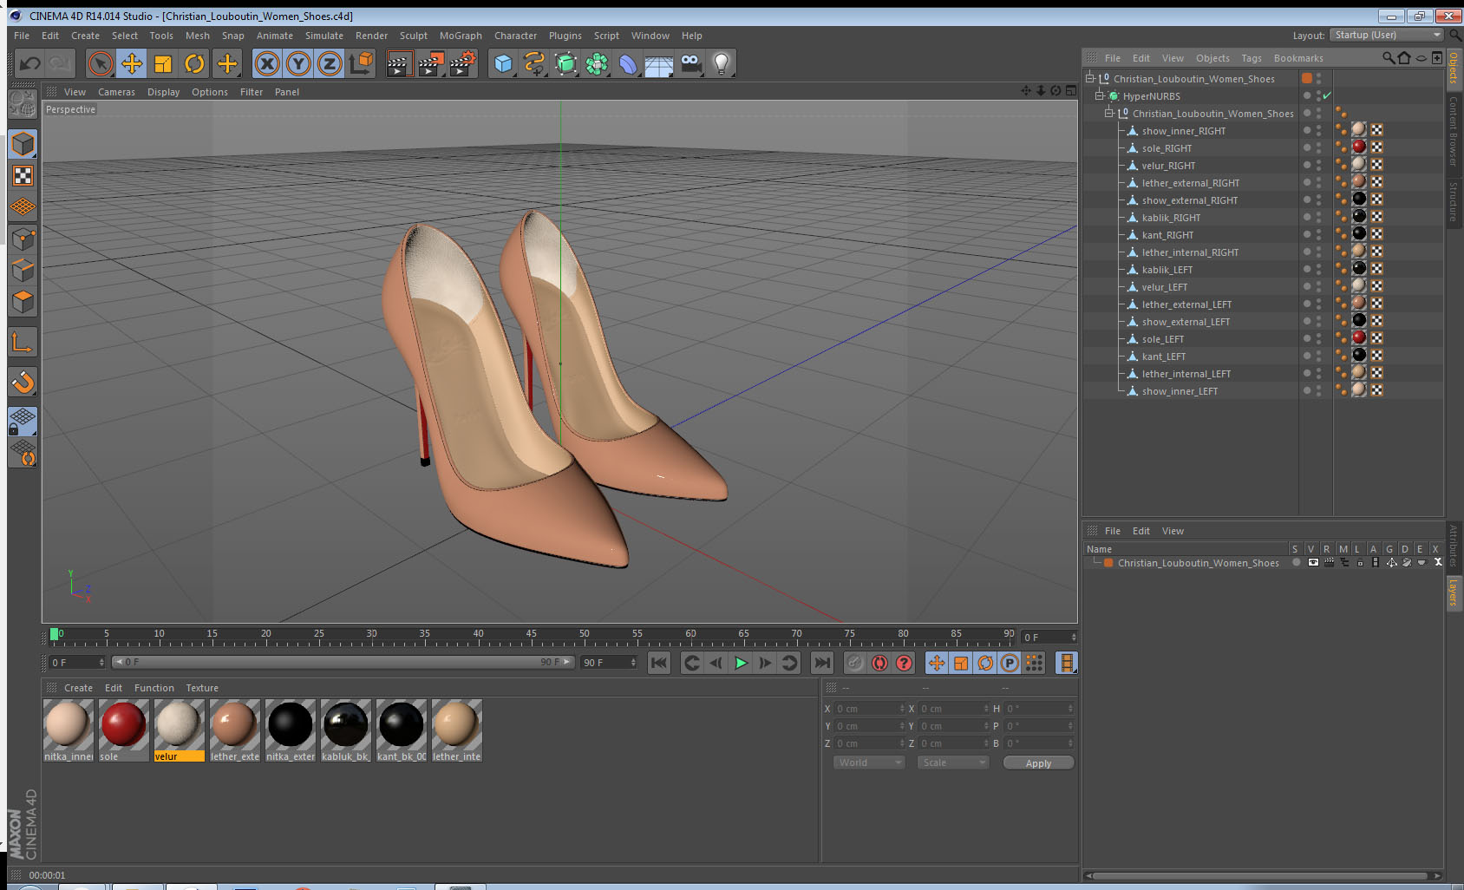Go to start of animation
The height and width of the screenshot is (890, 1464).
click(659, 663)
